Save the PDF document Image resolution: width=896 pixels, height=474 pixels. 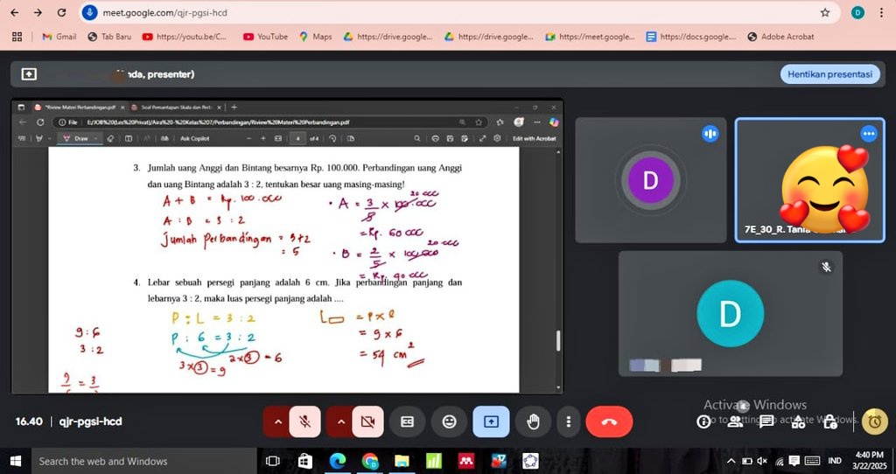pos(451,138)
